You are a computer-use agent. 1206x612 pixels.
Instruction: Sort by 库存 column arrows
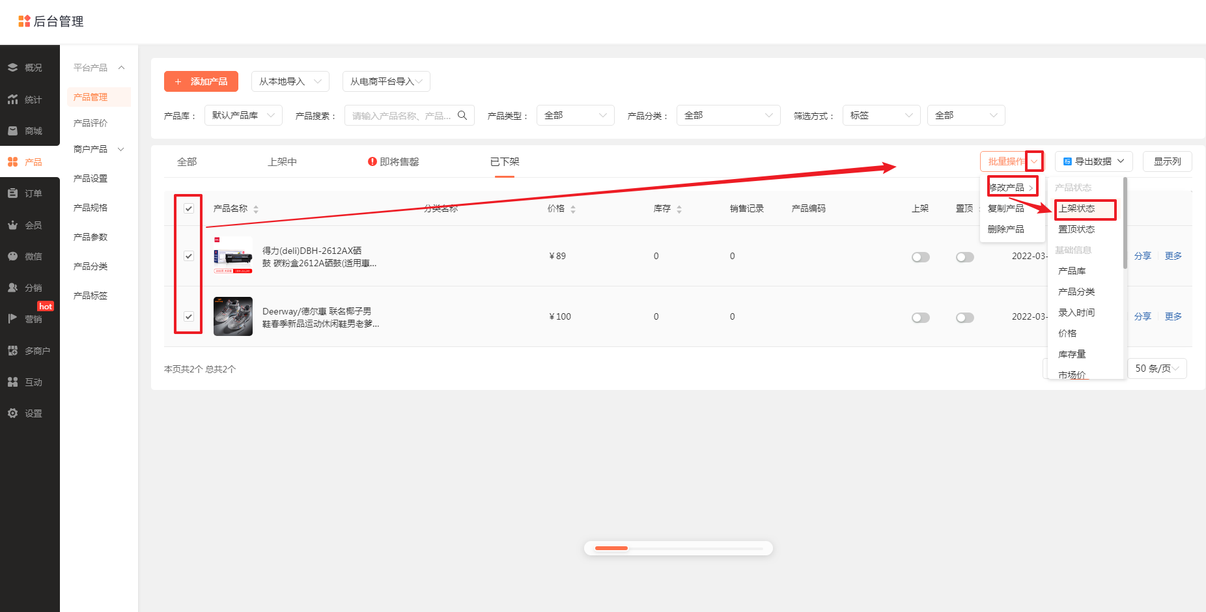point(679,209)
